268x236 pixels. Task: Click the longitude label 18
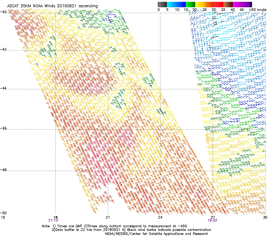pyautogui.click(x=55, y=217)
